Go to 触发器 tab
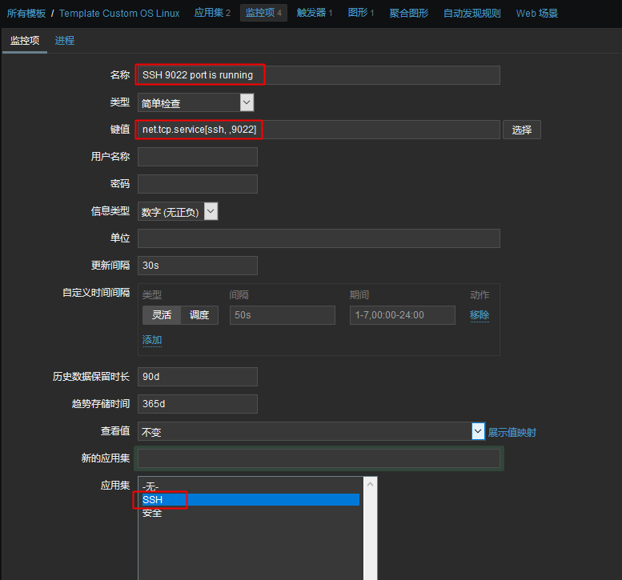Screen dimensions: 622x580 tap(315, 13)
